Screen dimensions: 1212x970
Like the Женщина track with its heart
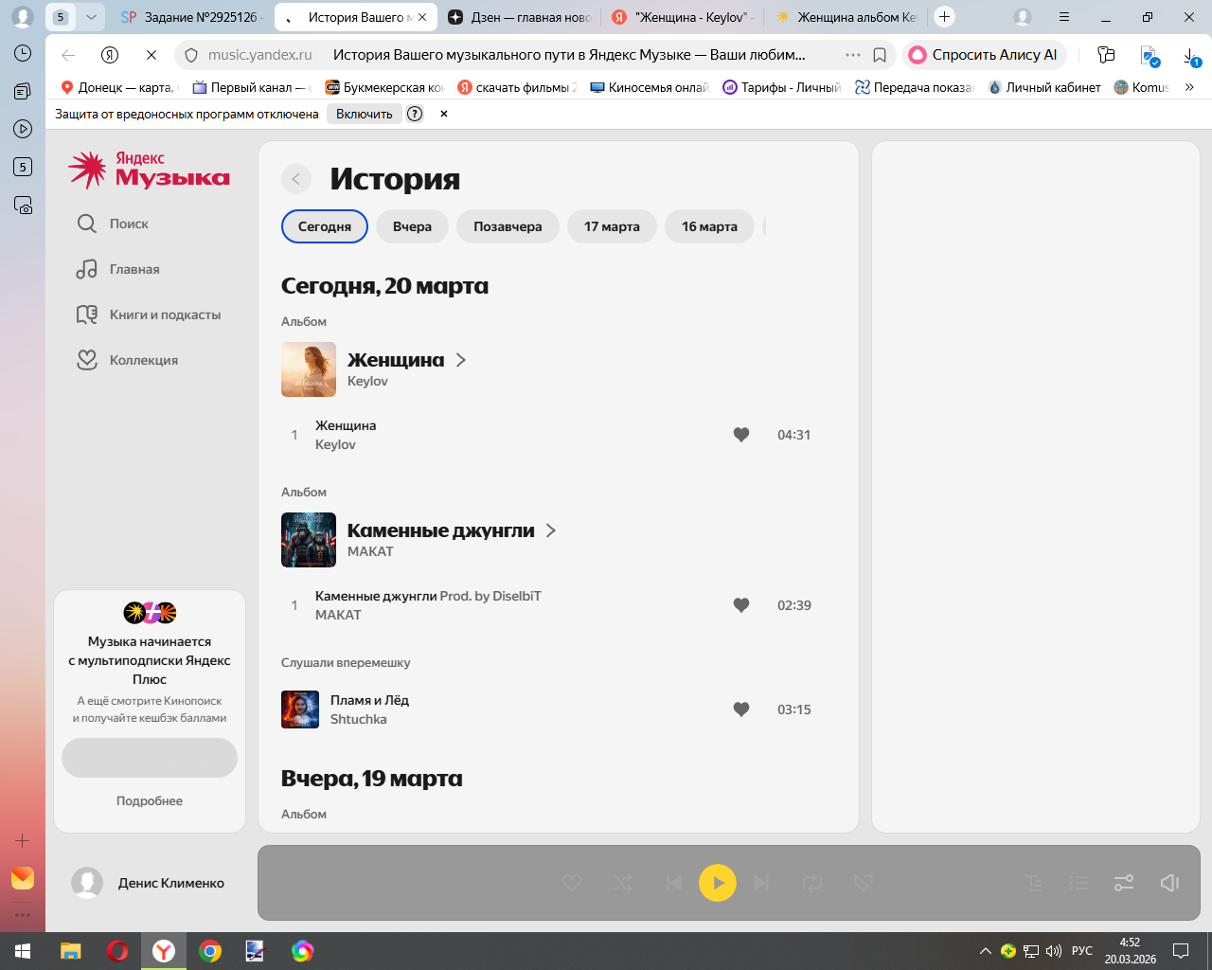click(x=741, y=435)
